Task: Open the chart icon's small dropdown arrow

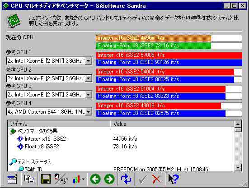Action: click(x=83, y=179)
